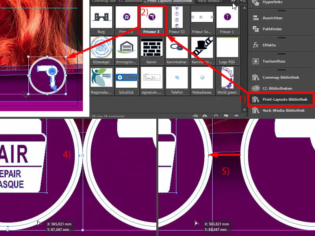Select the Schulclub library item
The height and width of the screenshot is (236, 315).
coord(126,81)
